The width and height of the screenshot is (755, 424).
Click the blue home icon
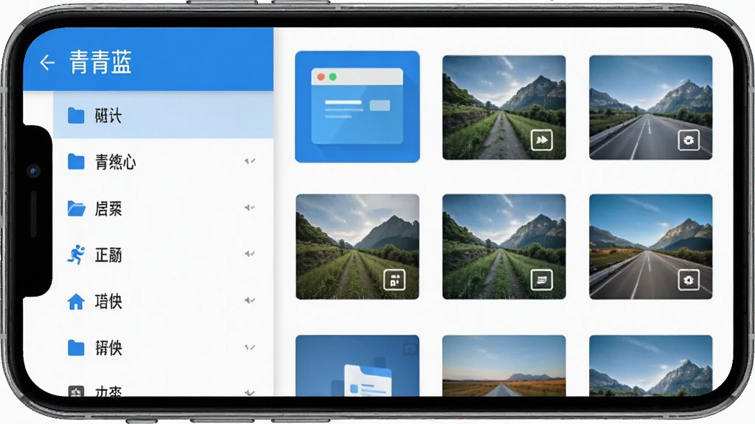click(x=76, y=301)
